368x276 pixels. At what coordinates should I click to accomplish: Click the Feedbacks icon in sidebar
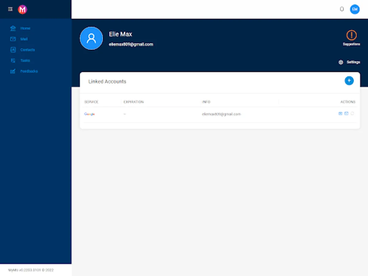point(13,71)
